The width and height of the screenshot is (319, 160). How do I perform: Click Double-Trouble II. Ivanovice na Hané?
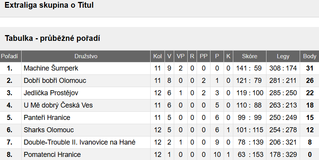[80, 142]
